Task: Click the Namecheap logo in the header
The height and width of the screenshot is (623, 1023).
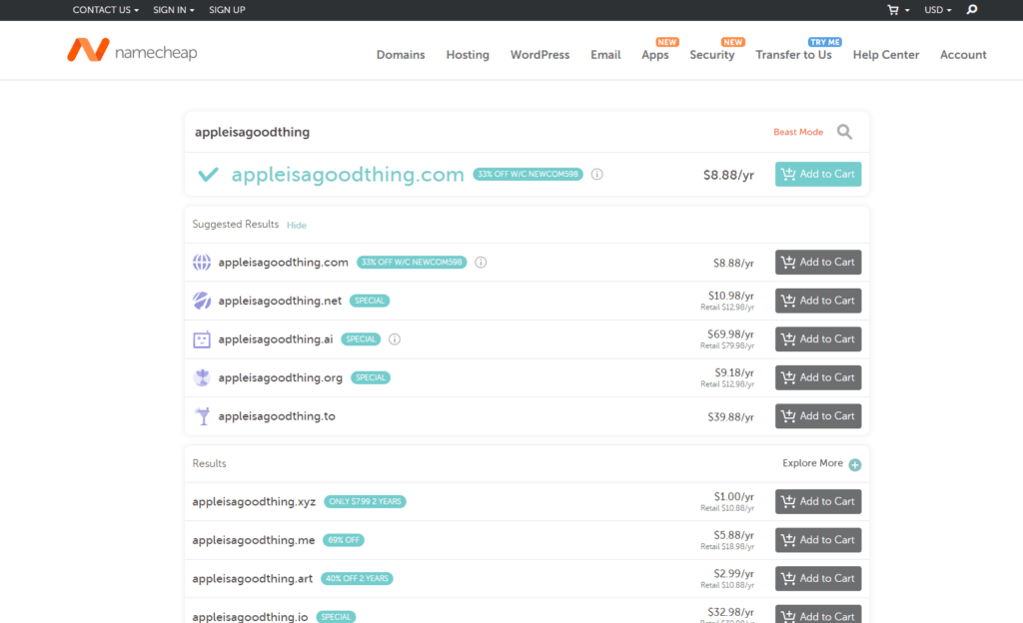Action: (x=132, y=51)
